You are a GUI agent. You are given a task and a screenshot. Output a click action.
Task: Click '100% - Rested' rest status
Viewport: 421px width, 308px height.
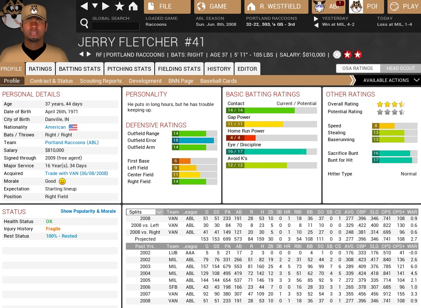coord(61,236)
